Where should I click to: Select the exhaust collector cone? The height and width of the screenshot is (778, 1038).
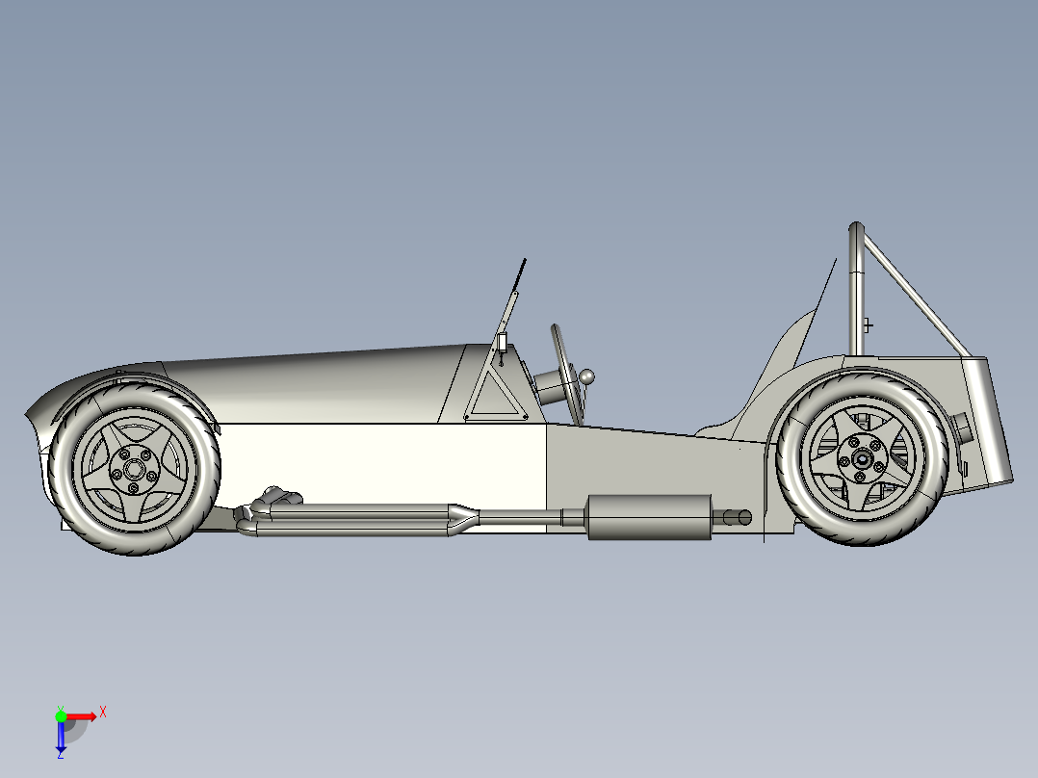coord(463,518)
